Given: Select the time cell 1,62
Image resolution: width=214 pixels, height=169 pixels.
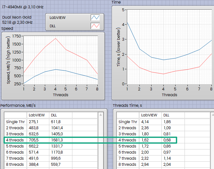Looking at the screenshot, I should (x=150, y=140).
